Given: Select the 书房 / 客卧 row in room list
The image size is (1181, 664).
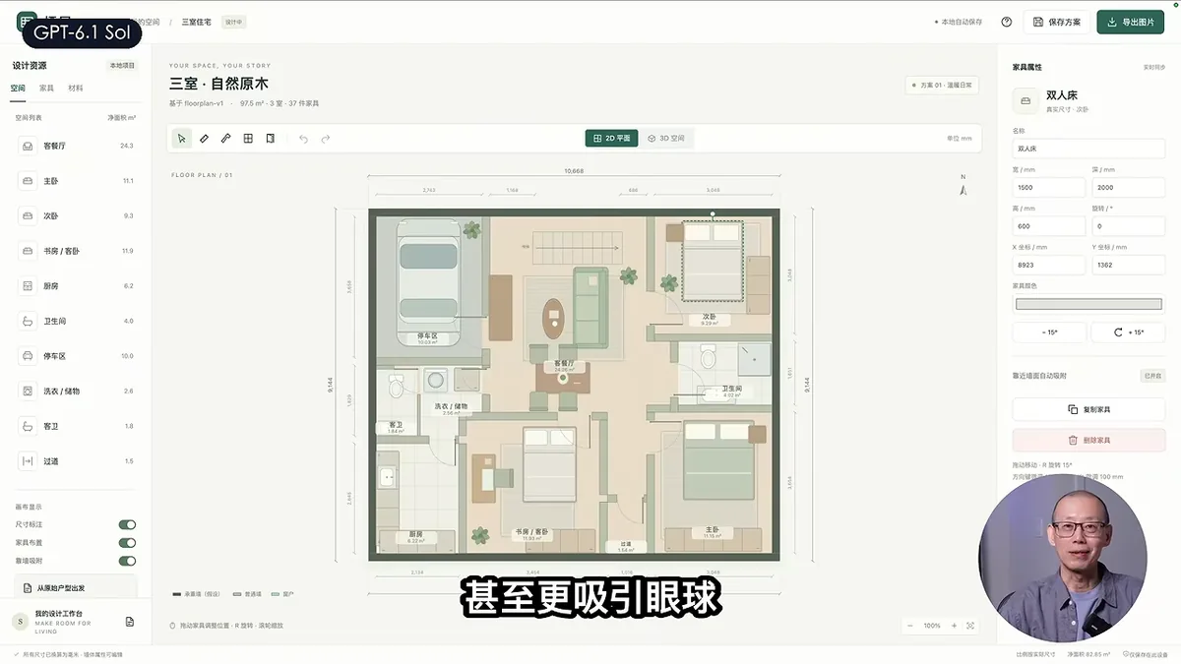Looking at the screenshot, I should 76,251.
